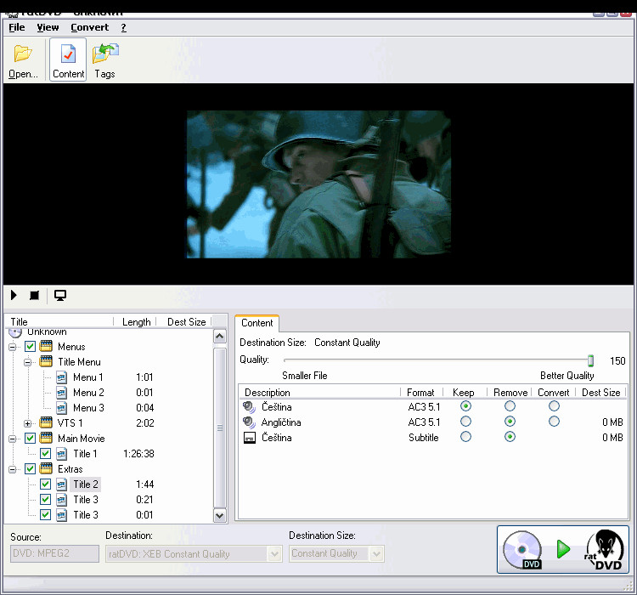Uncheck the Extras checkbox
Image resolution: width=637 pixels, height=595 pixels.
tap(30, 468)
